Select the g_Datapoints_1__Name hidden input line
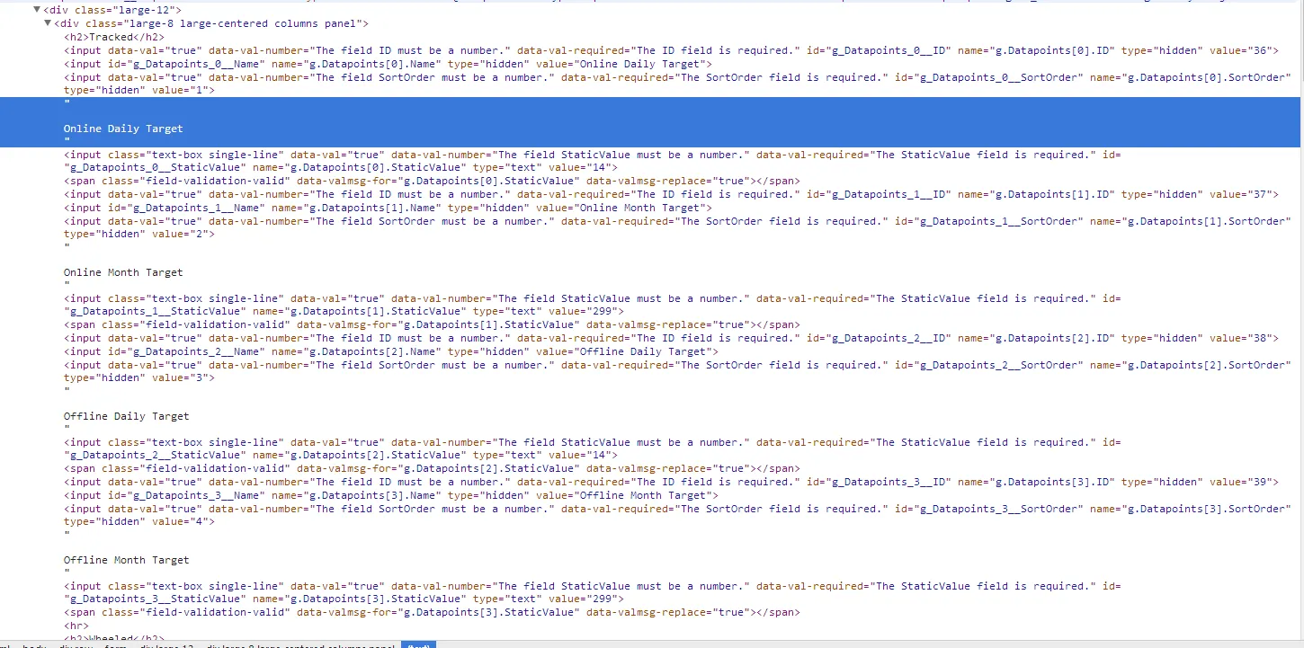 pyautogui.click(x=388, y=208)
